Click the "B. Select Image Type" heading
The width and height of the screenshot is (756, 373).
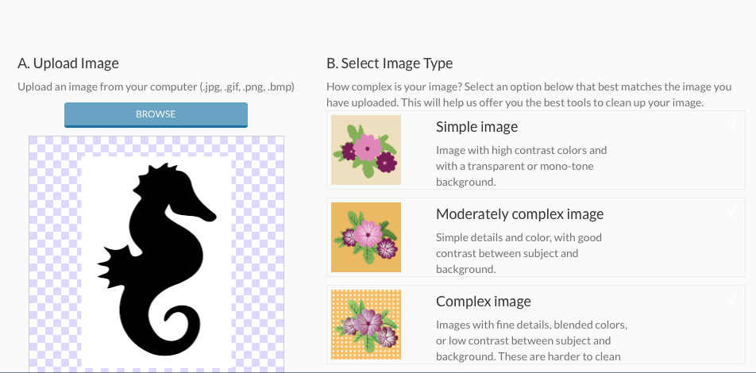coord(389,63)
